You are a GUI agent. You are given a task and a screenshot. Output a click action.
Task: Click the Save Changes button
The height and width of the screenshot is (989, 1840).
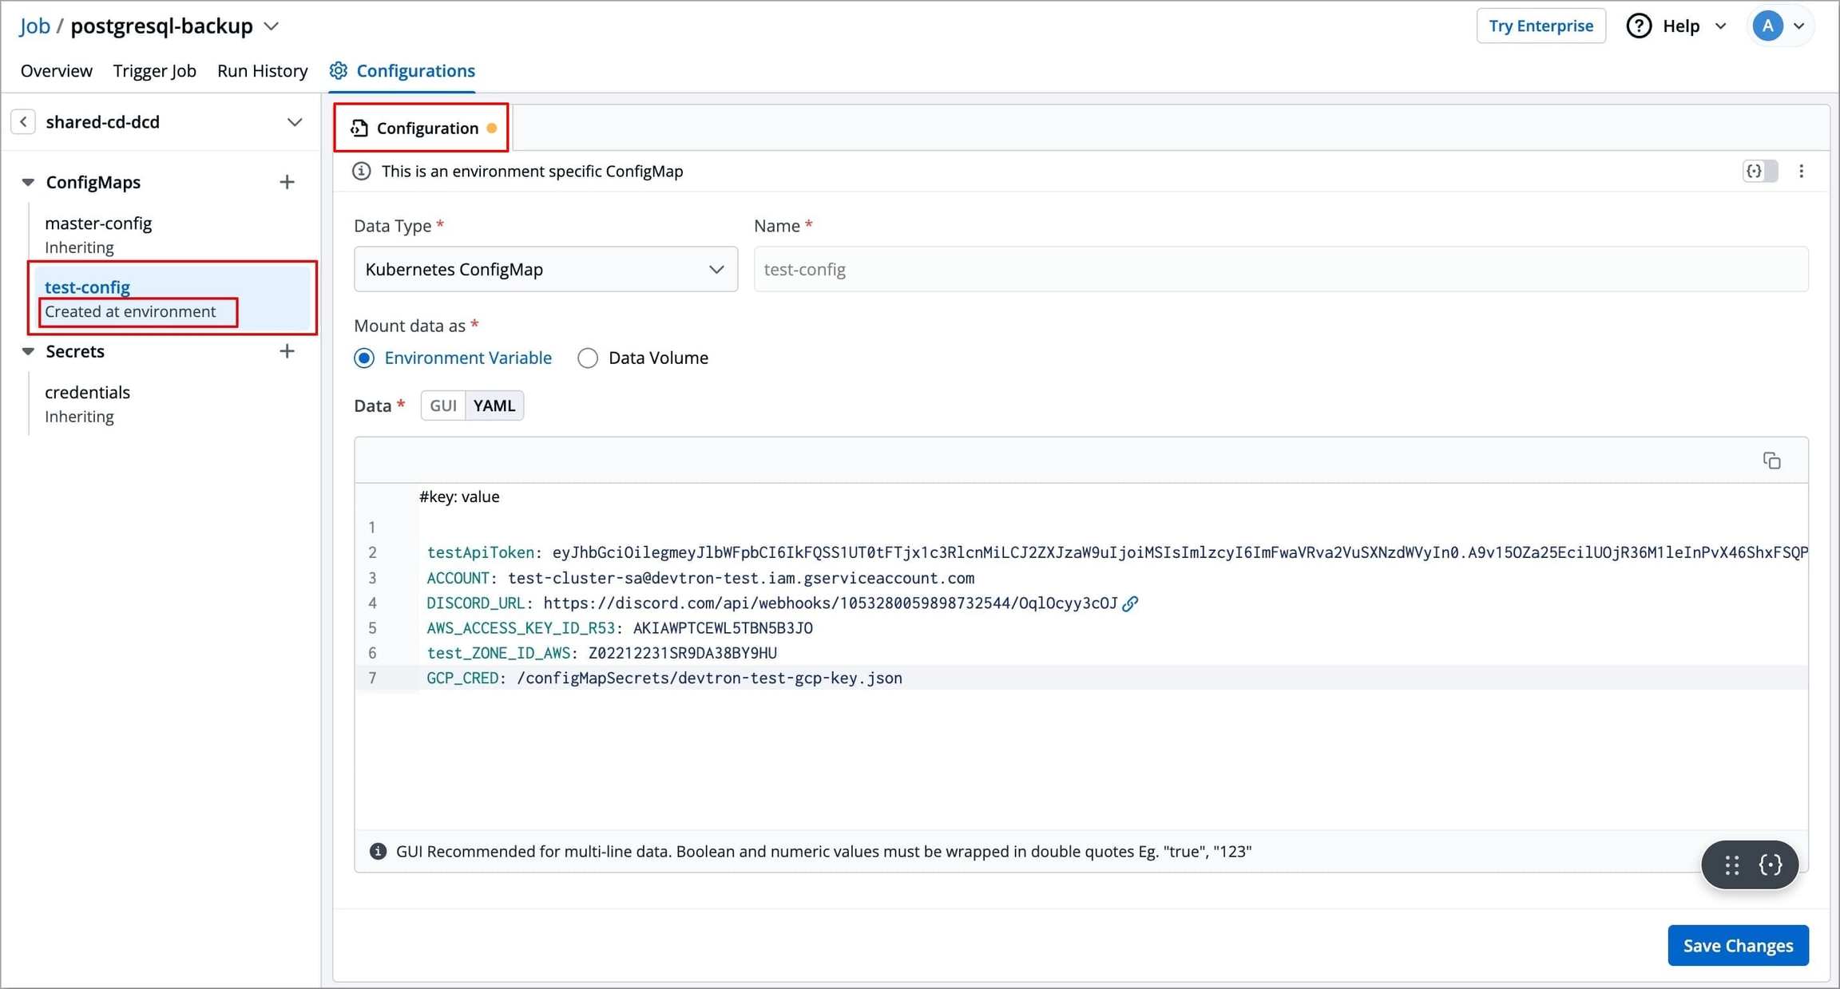pos(1737,945)
